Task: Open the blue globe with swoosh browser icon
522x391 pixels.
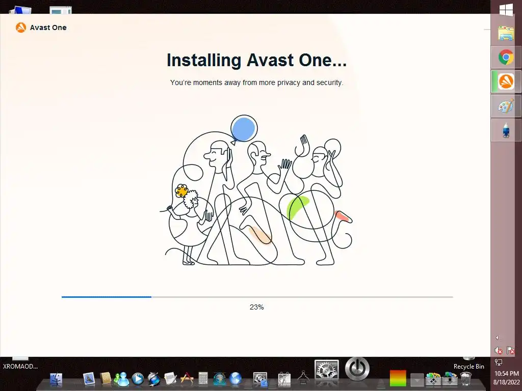Action: [x=154, y=379]
